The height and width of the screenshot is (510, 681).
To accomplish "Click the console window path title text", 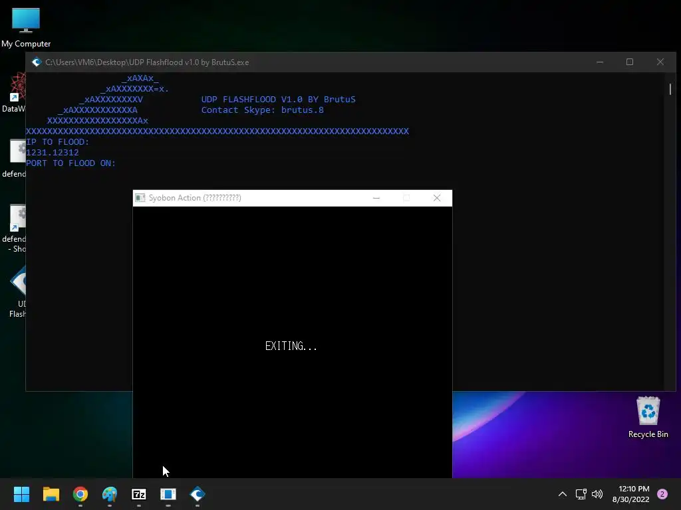I will coord(147,62).
